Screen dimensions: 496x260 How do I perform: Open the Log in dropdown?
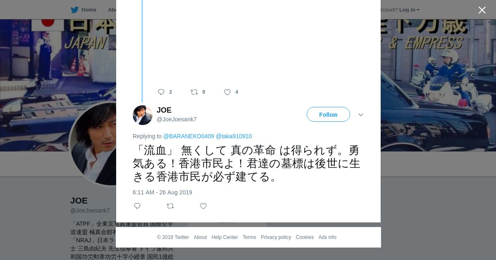point(409,10)
